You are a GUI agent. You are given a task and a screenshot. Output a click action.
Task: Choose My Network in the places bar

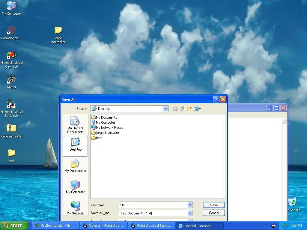[75, 208]
